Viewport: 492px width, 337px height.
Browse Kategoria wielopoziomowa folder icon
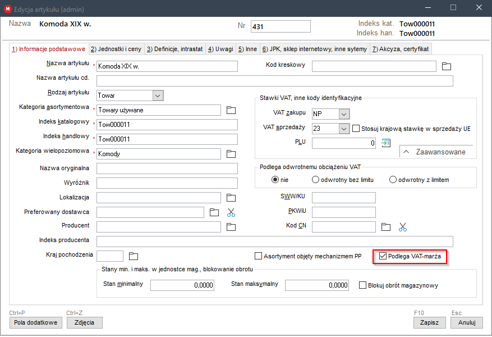[231, 154]
